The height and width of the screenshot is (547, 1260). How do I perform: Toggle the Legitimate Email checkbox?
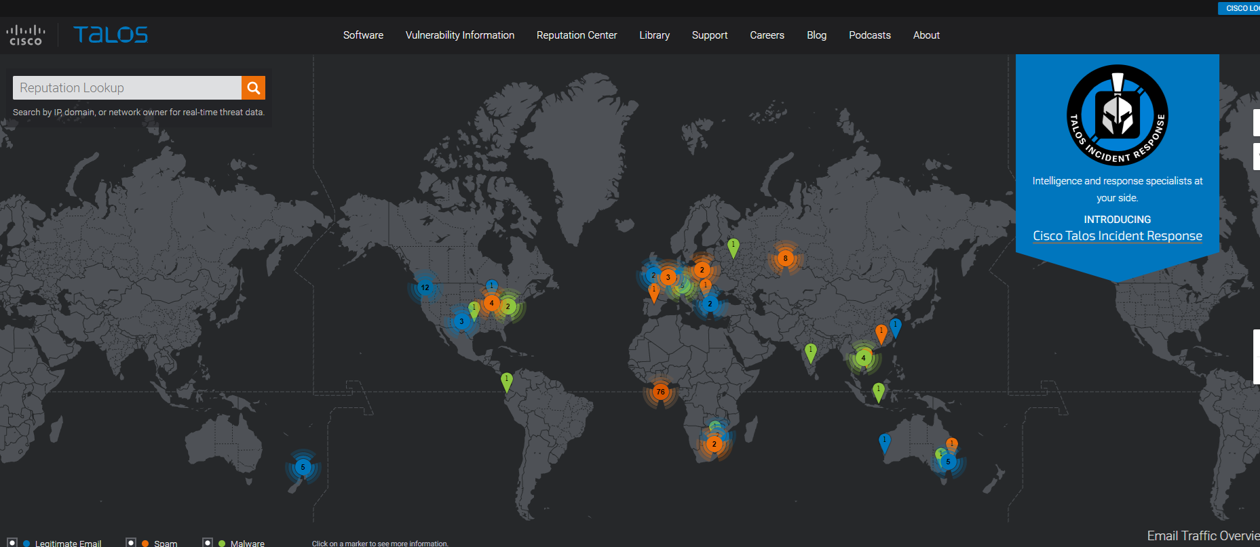pos(12,543)
